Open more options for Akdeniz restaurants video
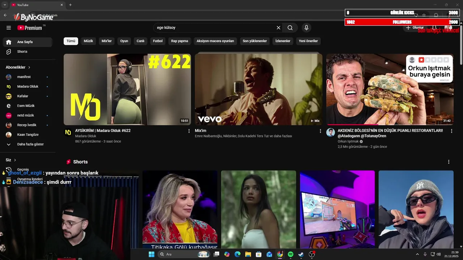The height and width of the screenshot is (260, 463). click(x=451, y=131)
